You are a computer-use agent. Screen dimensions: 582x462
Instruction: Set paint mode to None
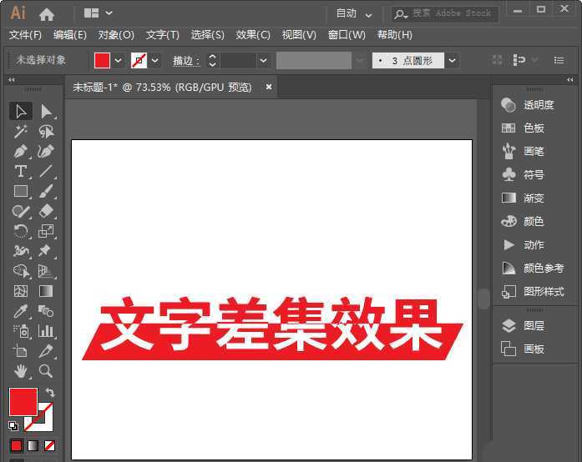(x=50, y=446)
